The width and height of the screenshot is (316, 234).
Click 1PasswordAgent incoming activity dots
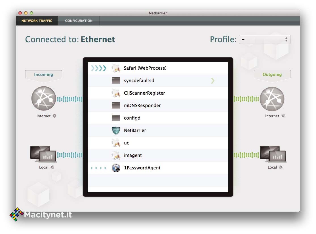[x=98, y=168]
